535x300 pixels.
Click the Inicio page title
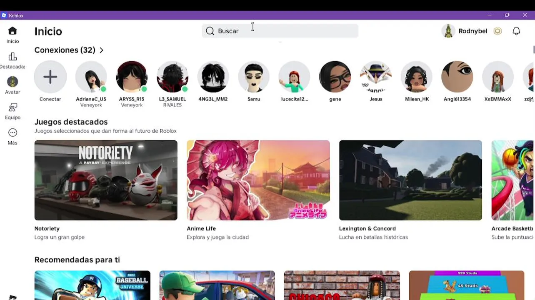(x=48, y=31)
